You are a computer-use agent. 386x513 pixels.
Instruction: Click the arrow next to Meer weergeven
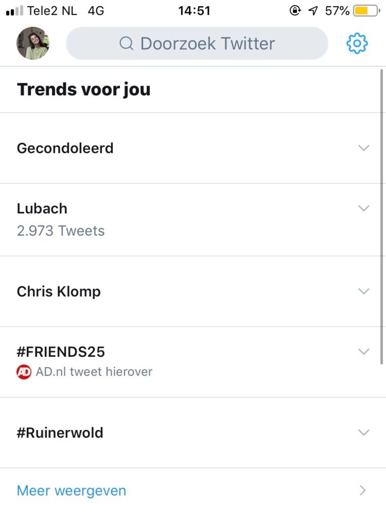(362, 491)
